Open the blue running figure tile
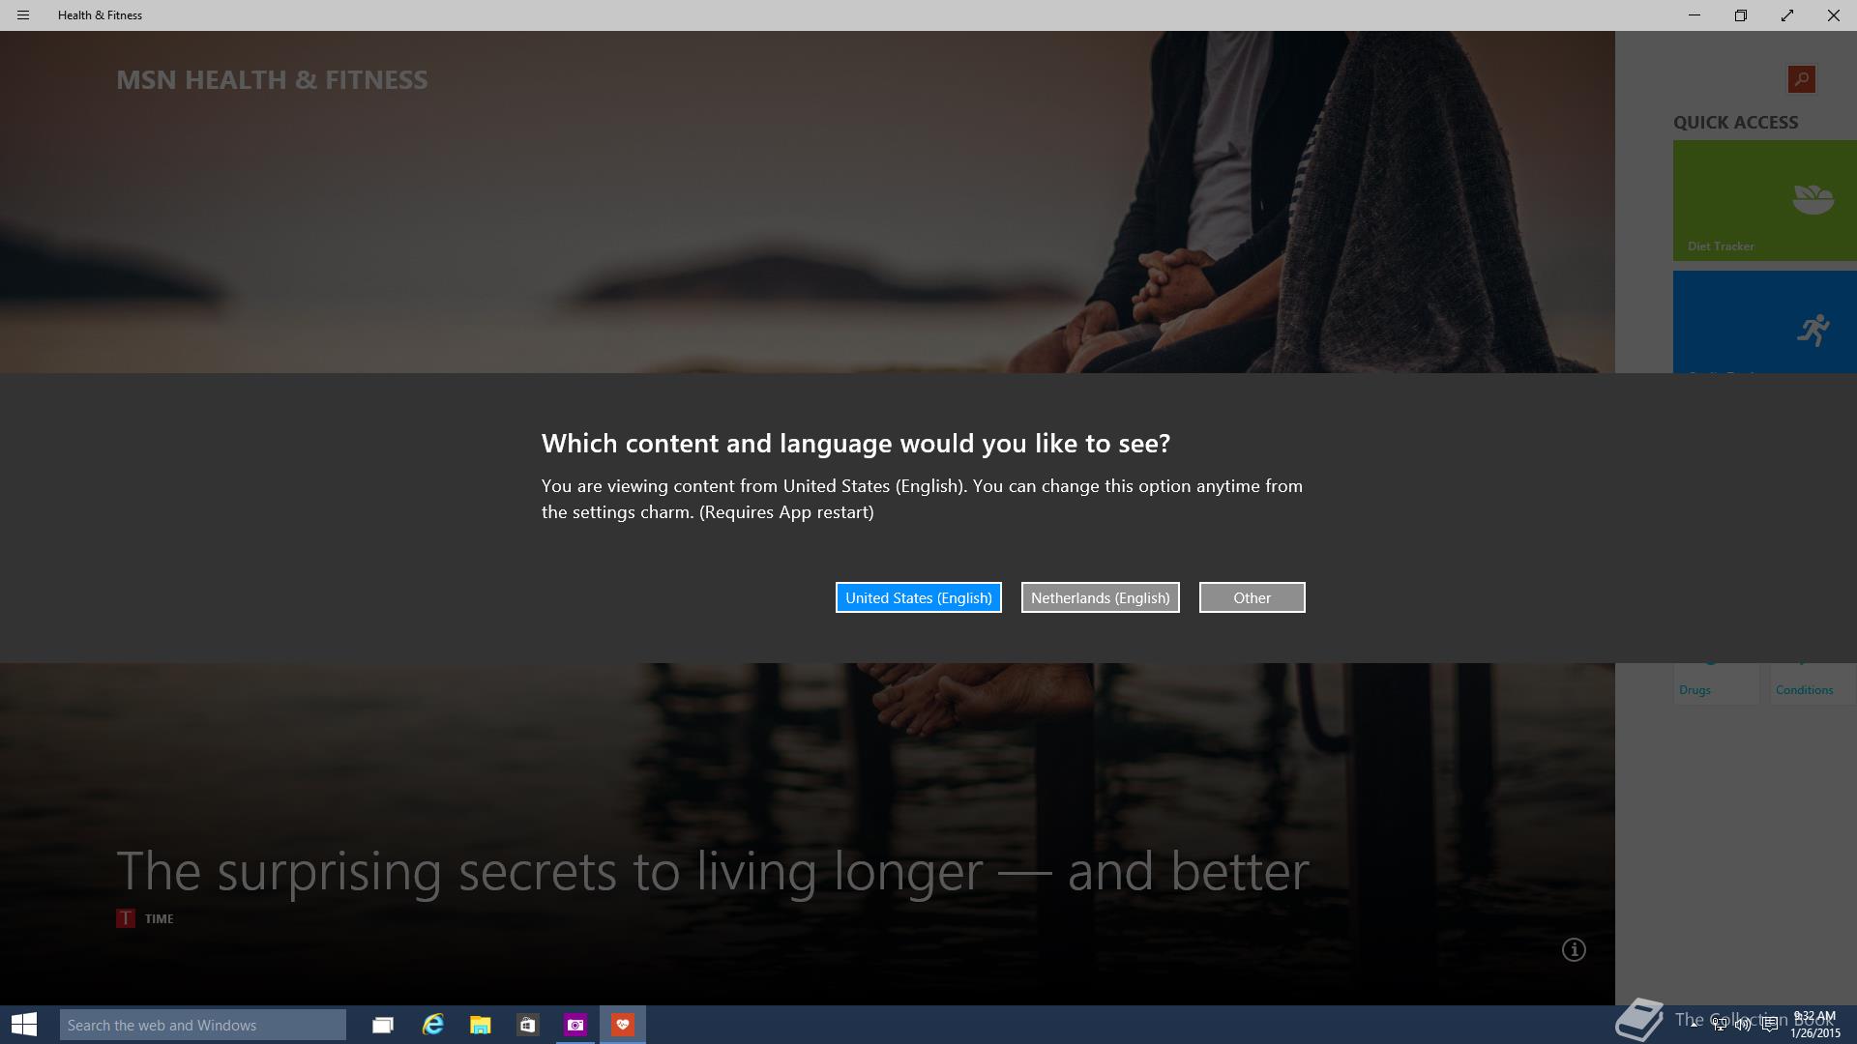Screen dimensions: 1857x1044 point(1764,322)
